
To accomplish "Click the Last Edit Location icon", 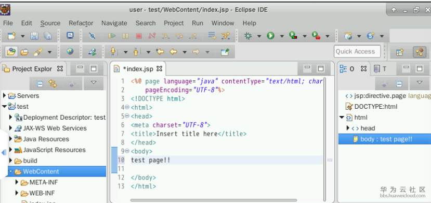I will pos(160,51).
